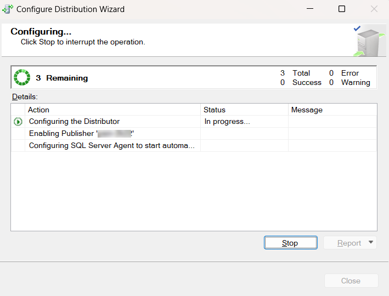Select the Configuring SQL Server Agent row
389x296 pixels.
(194, 145)
